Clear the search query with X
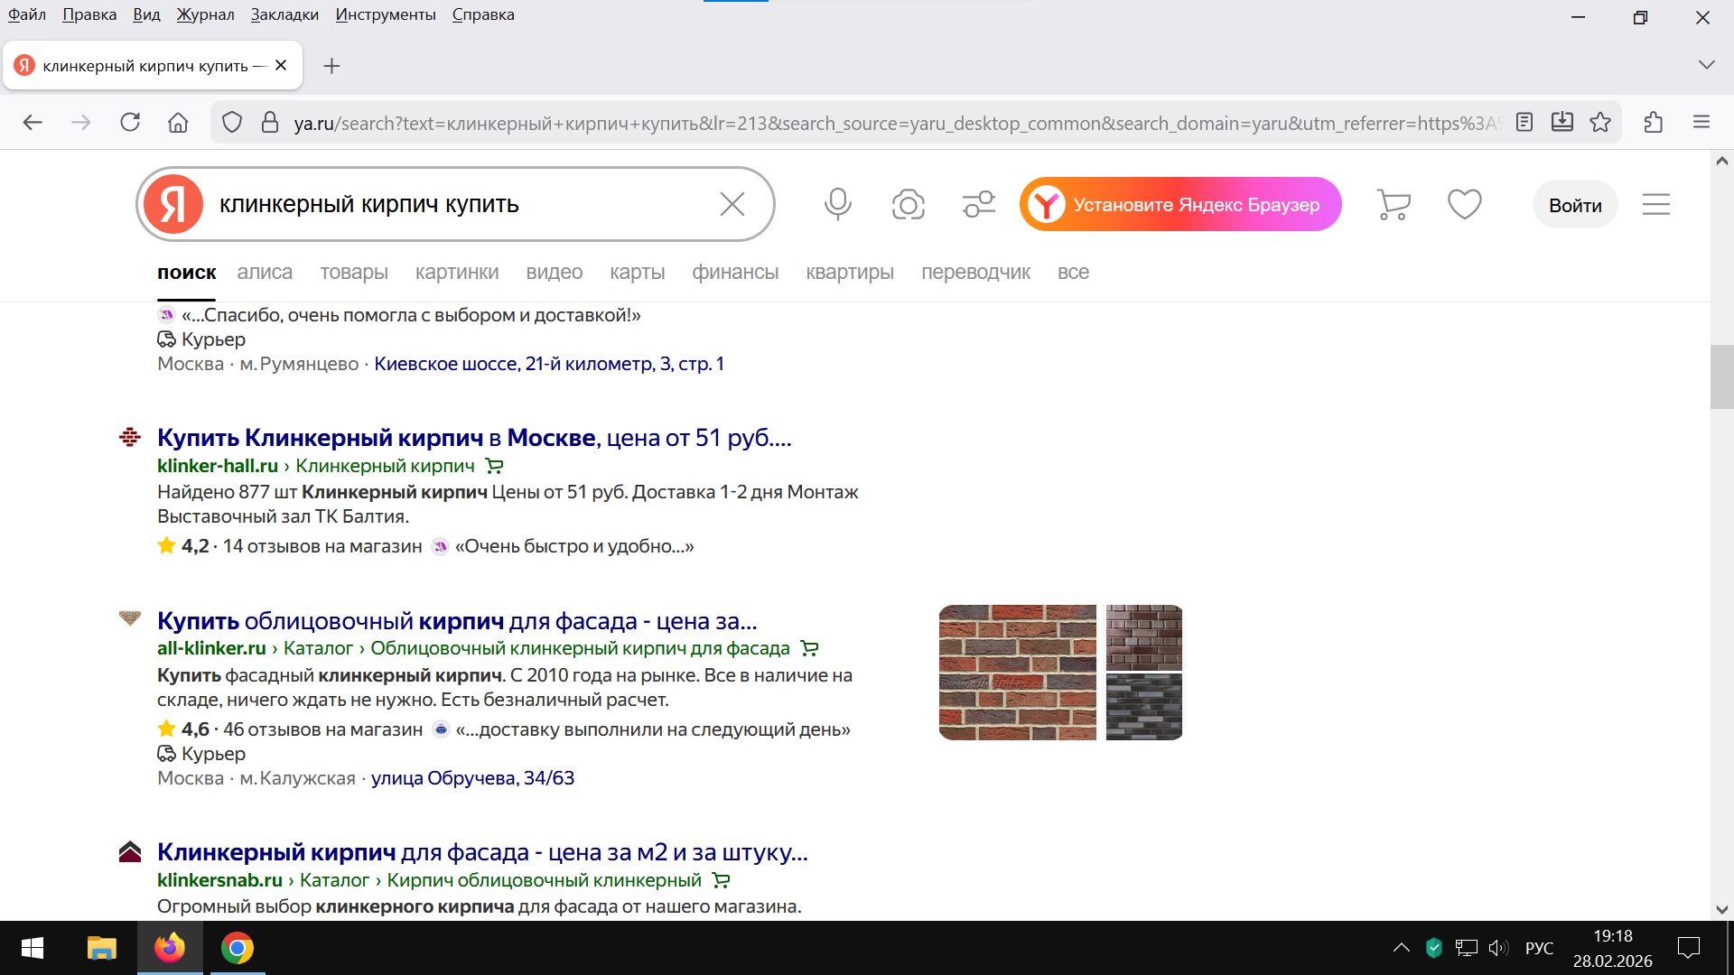This screenshot has width=1734, height=975. point(732,204)
